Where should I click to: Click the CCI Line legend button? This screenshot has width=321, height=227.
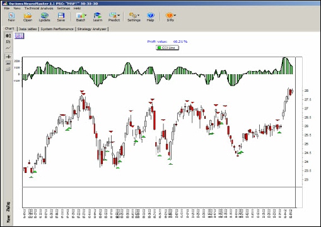tap(167, 48)
